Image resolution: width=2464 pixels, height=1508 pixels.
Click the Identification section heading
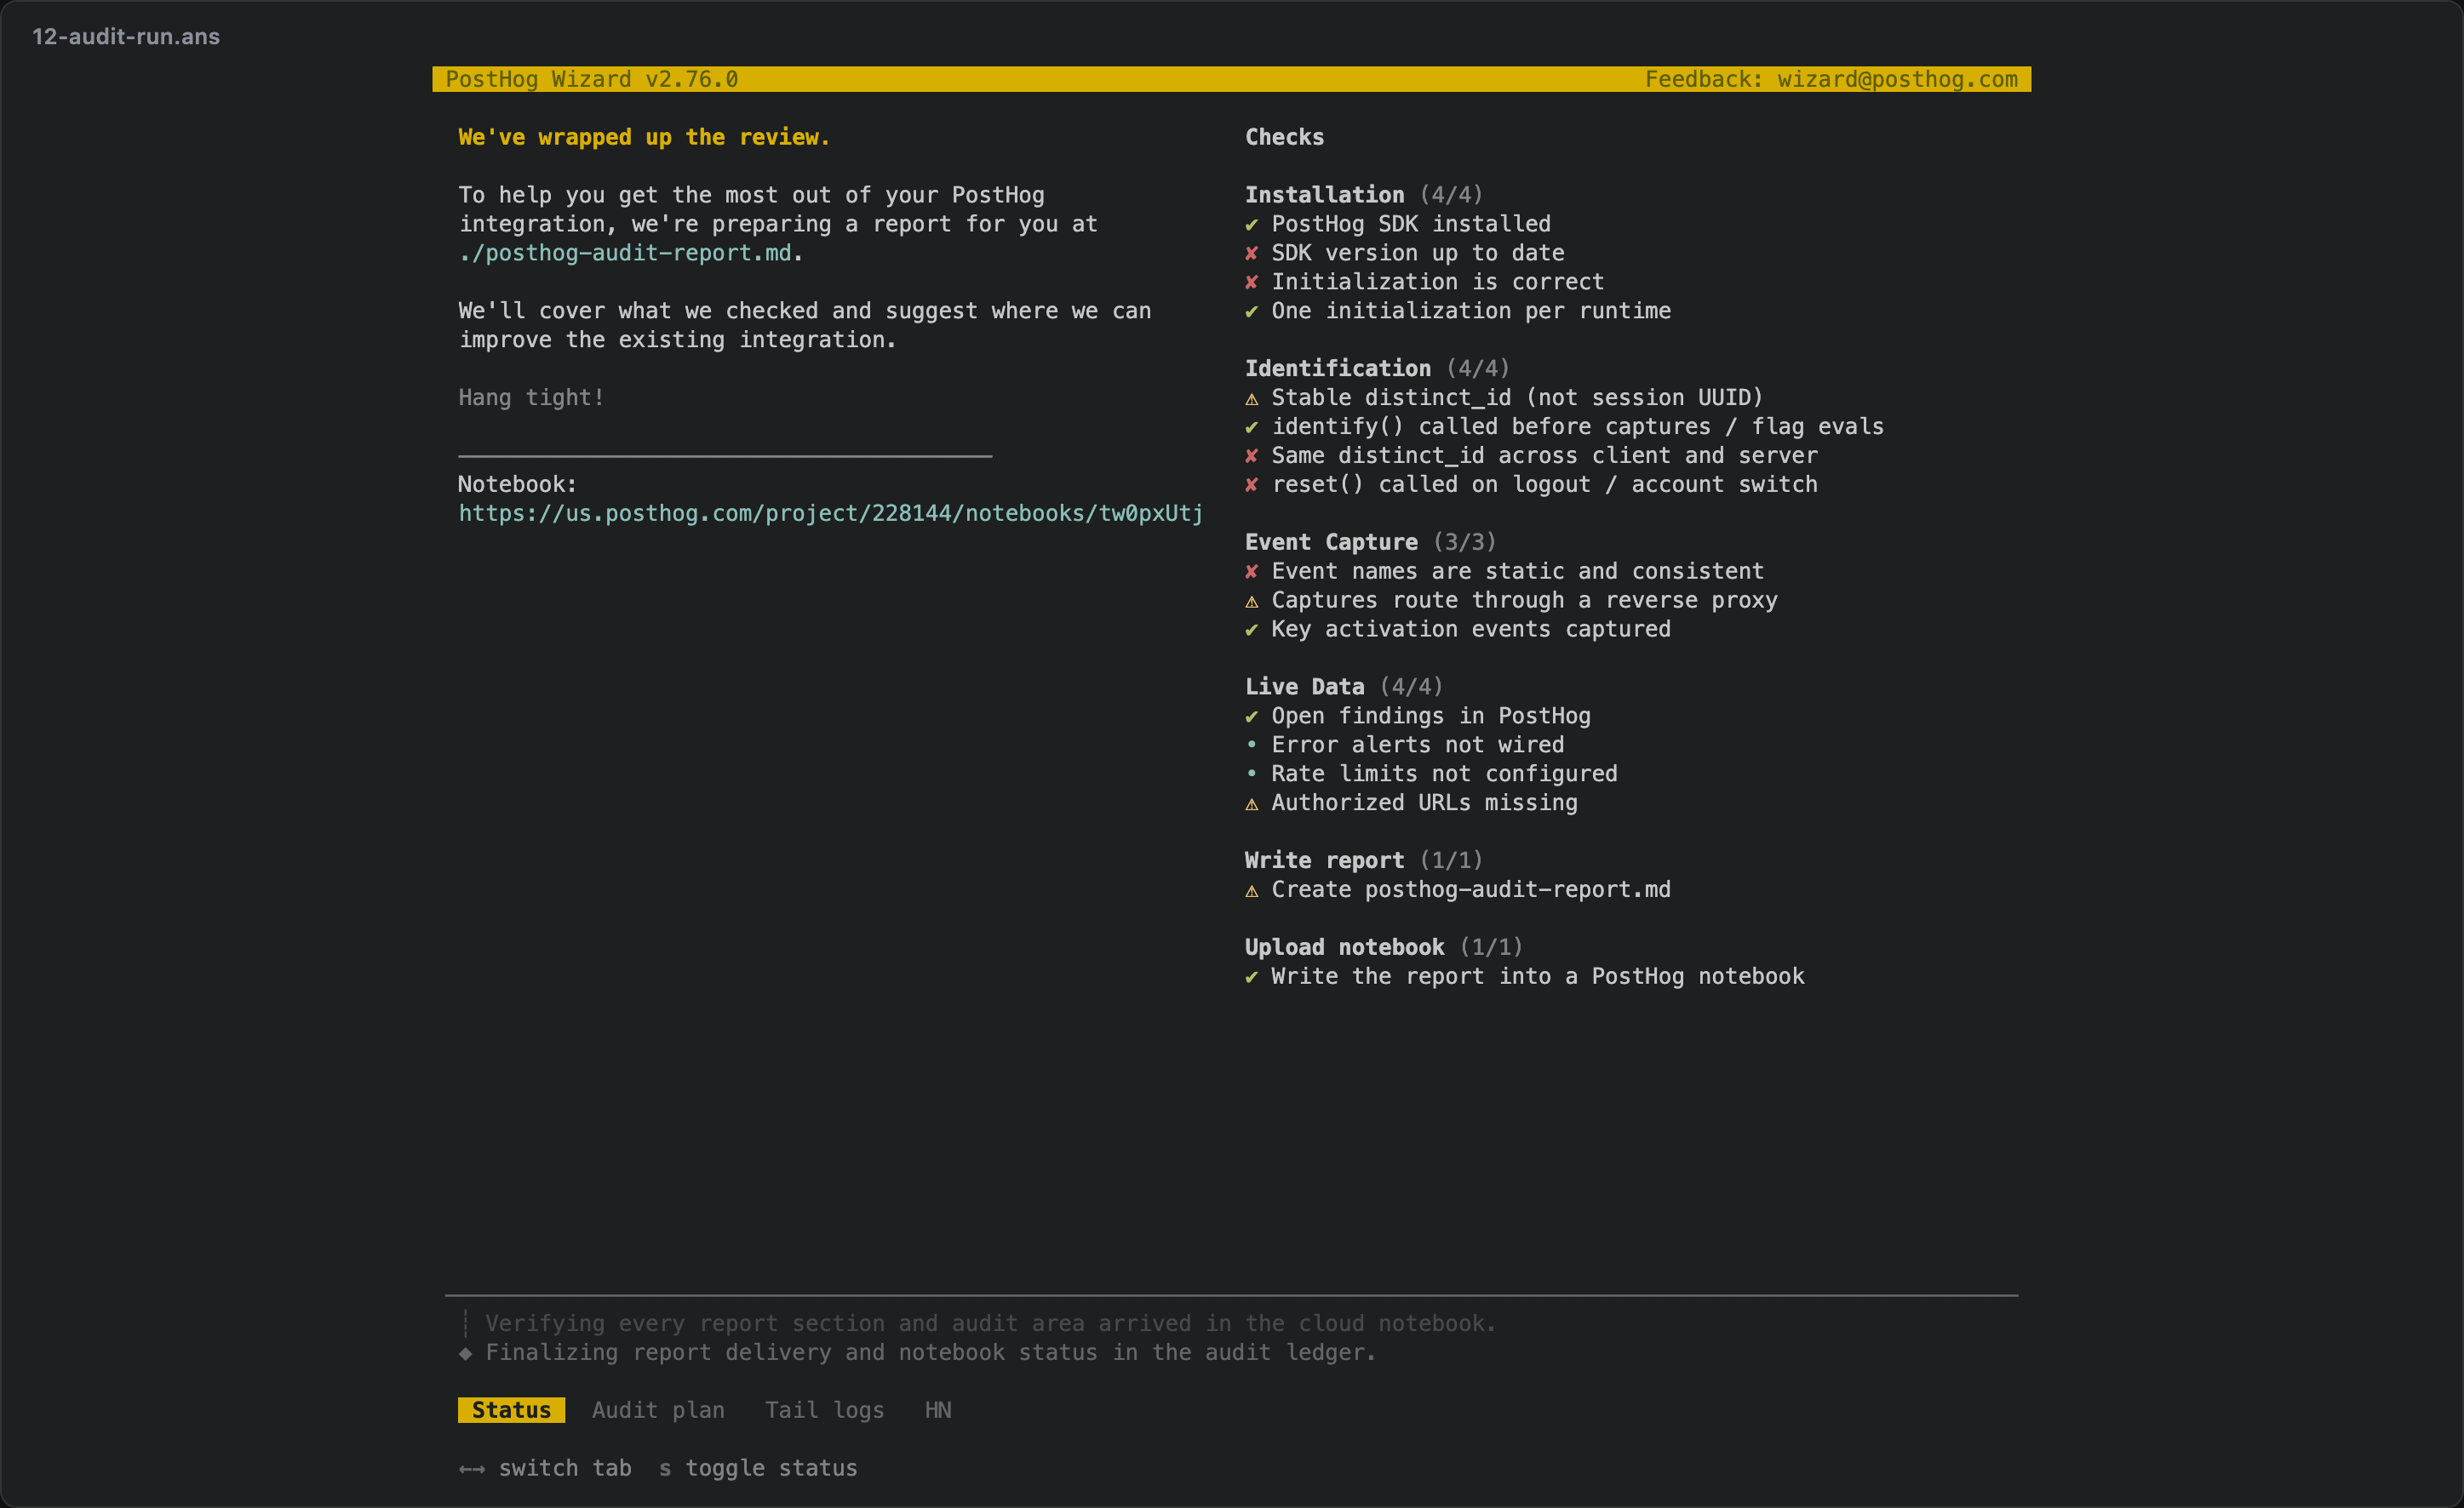coord(1338,368)
